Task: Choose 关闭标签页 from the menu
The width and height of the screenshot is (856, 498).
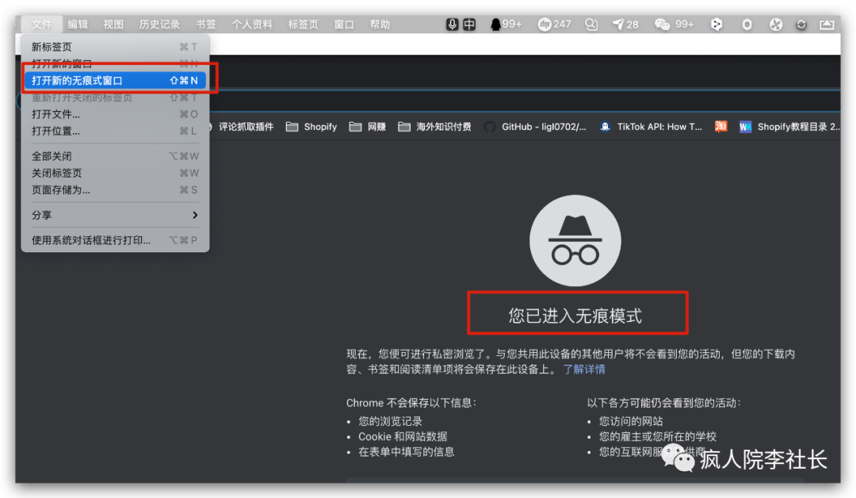Action: 115,173
